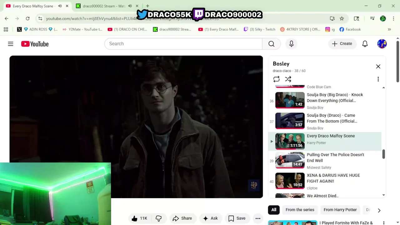
Task: Play Soulja Boy Came From The Bottom
Action: point(325,121)
